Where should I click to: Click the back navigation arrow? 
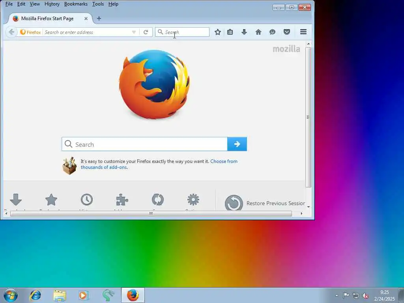pos(11,32)
